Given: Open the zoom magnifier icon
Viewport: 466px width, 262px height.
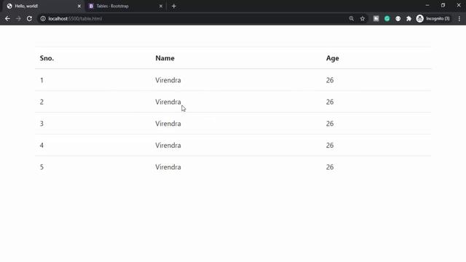Looking at the screenshot, I should tap(351, 18).
